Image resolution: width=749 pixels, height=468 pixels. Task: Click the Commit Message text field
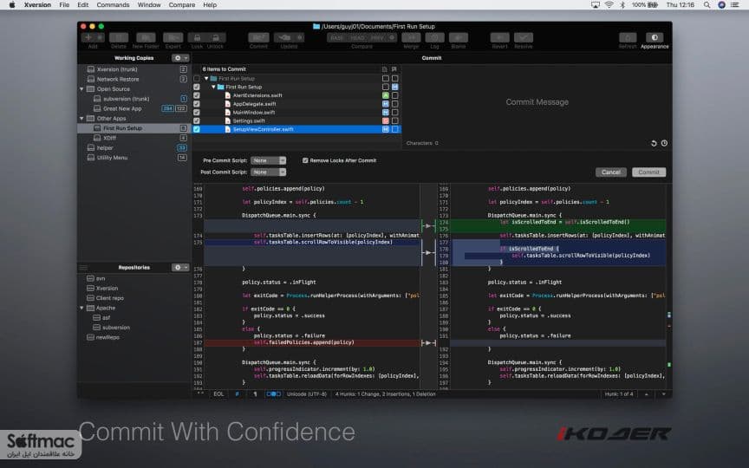pyautogui.click(x=537, y=101)
